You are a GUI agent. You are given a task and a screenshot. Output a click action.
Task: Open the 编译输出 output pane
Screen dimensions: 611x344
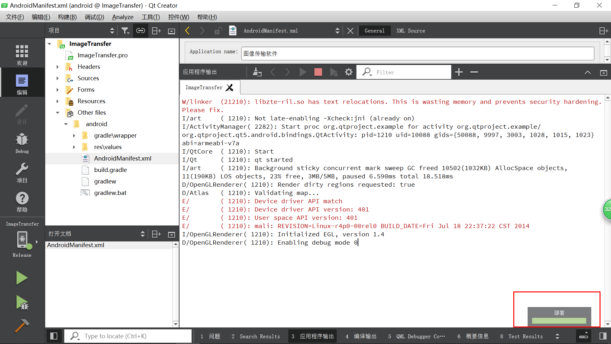pyautogui.click(x=361, y=336)
